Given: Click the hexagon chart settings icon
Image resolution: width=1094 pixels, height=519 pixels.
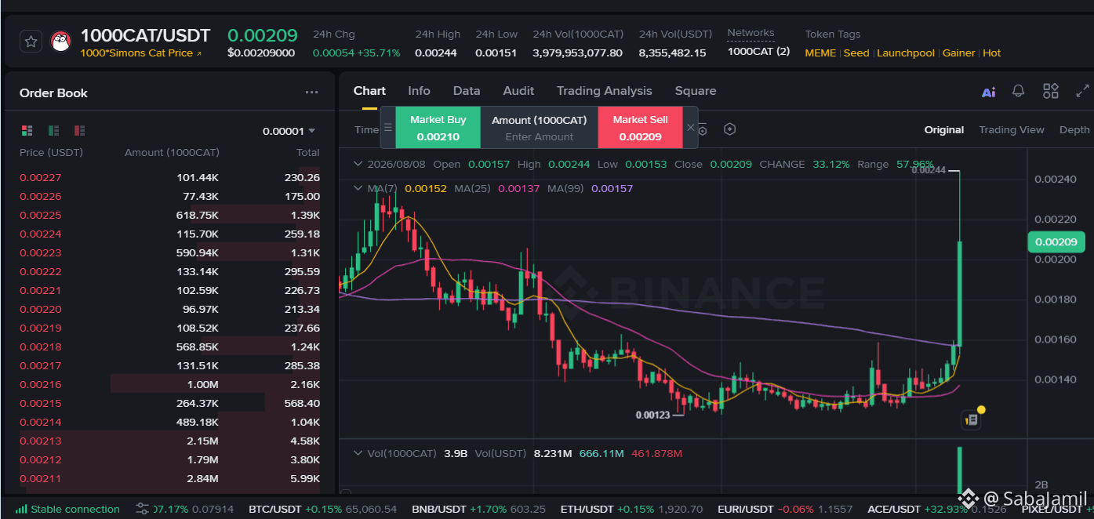Looking at the screenshot, I should tap(729, 129).
